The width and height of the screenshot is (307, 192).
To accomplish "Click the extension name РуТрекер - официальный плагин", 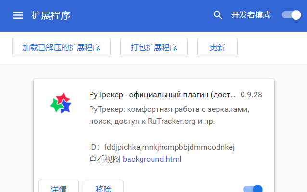I will click(x=162, y=95).
